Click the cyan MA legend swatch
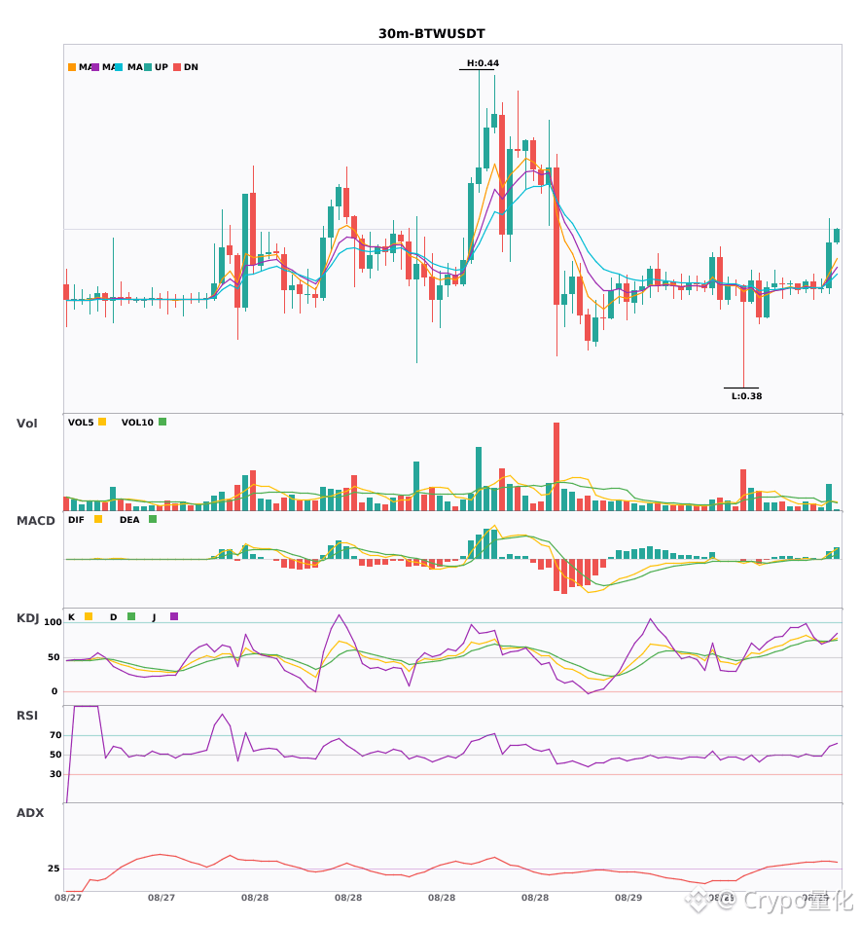861x925 pixels. (x=119, y=67)
